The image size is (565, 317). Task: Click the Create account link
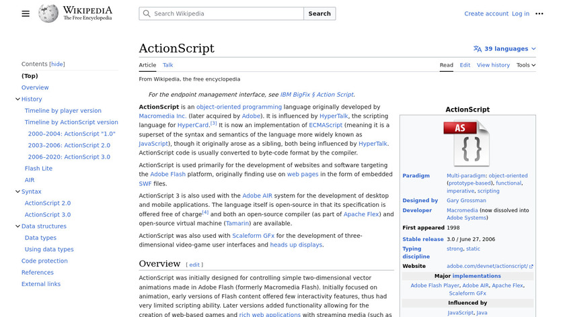486,13
